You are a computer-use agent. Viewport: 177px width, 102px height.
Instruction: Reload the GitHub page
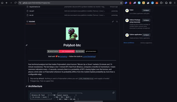(15, 3)
